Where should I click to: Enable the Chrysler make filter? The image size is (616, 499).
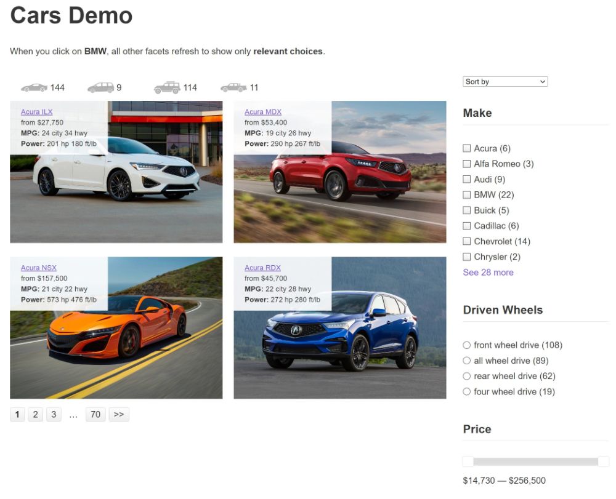466,257
